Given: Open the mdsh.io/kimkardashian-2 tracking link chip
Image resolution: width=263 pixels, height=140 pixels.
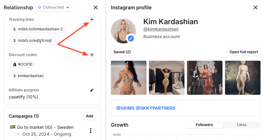Looking at the screenshot, I should [x=38, y=29].
